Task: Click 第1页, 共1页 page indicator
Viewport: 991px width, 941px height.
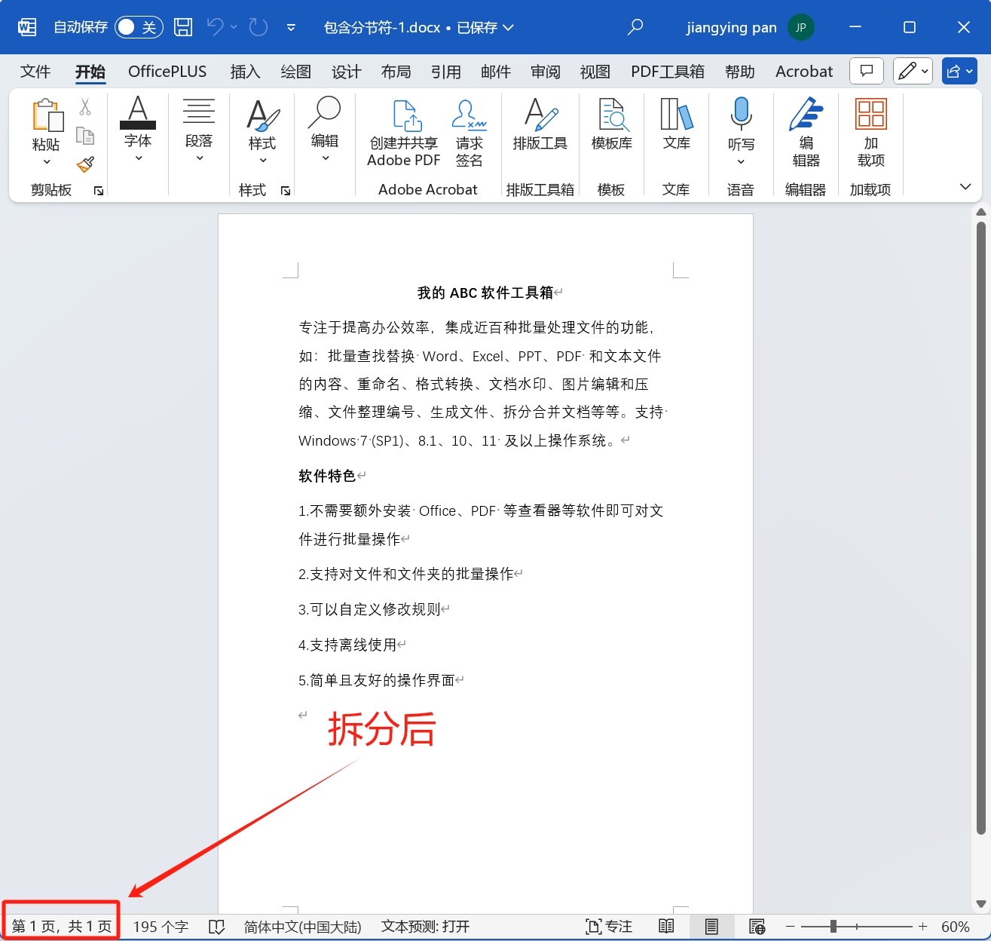Action: click(60, 925)
